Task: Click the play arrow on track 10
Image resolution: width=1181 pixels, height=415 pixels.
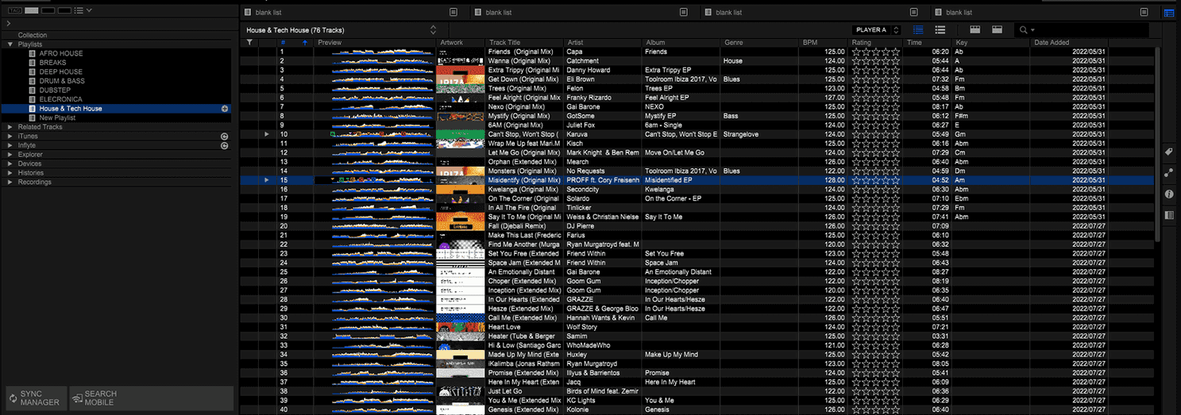Action: click(x=268, y=134)
